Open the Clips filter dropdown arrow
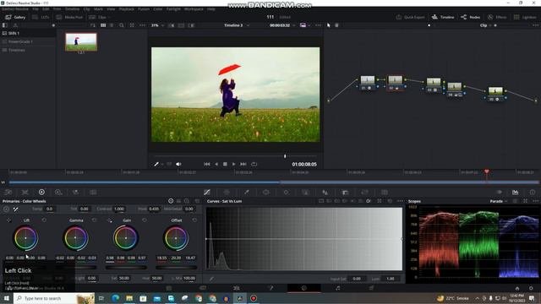The height and width of the screenshot is (304, 541). point(109,17)
